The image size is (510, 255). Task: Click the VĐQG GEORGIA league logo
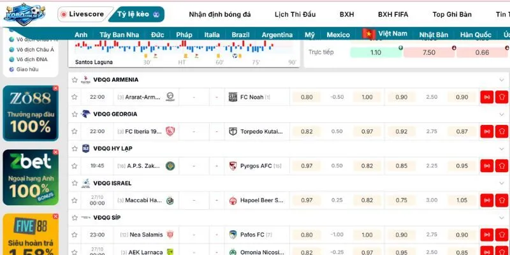point(85,114)
